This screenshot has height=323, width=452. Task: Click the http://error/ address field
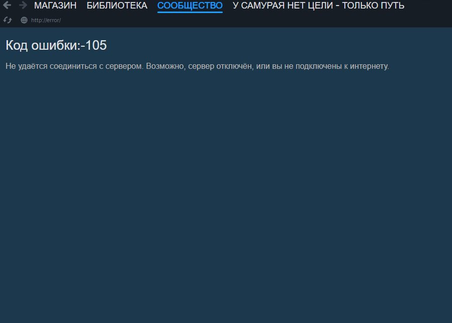point(46,20)
